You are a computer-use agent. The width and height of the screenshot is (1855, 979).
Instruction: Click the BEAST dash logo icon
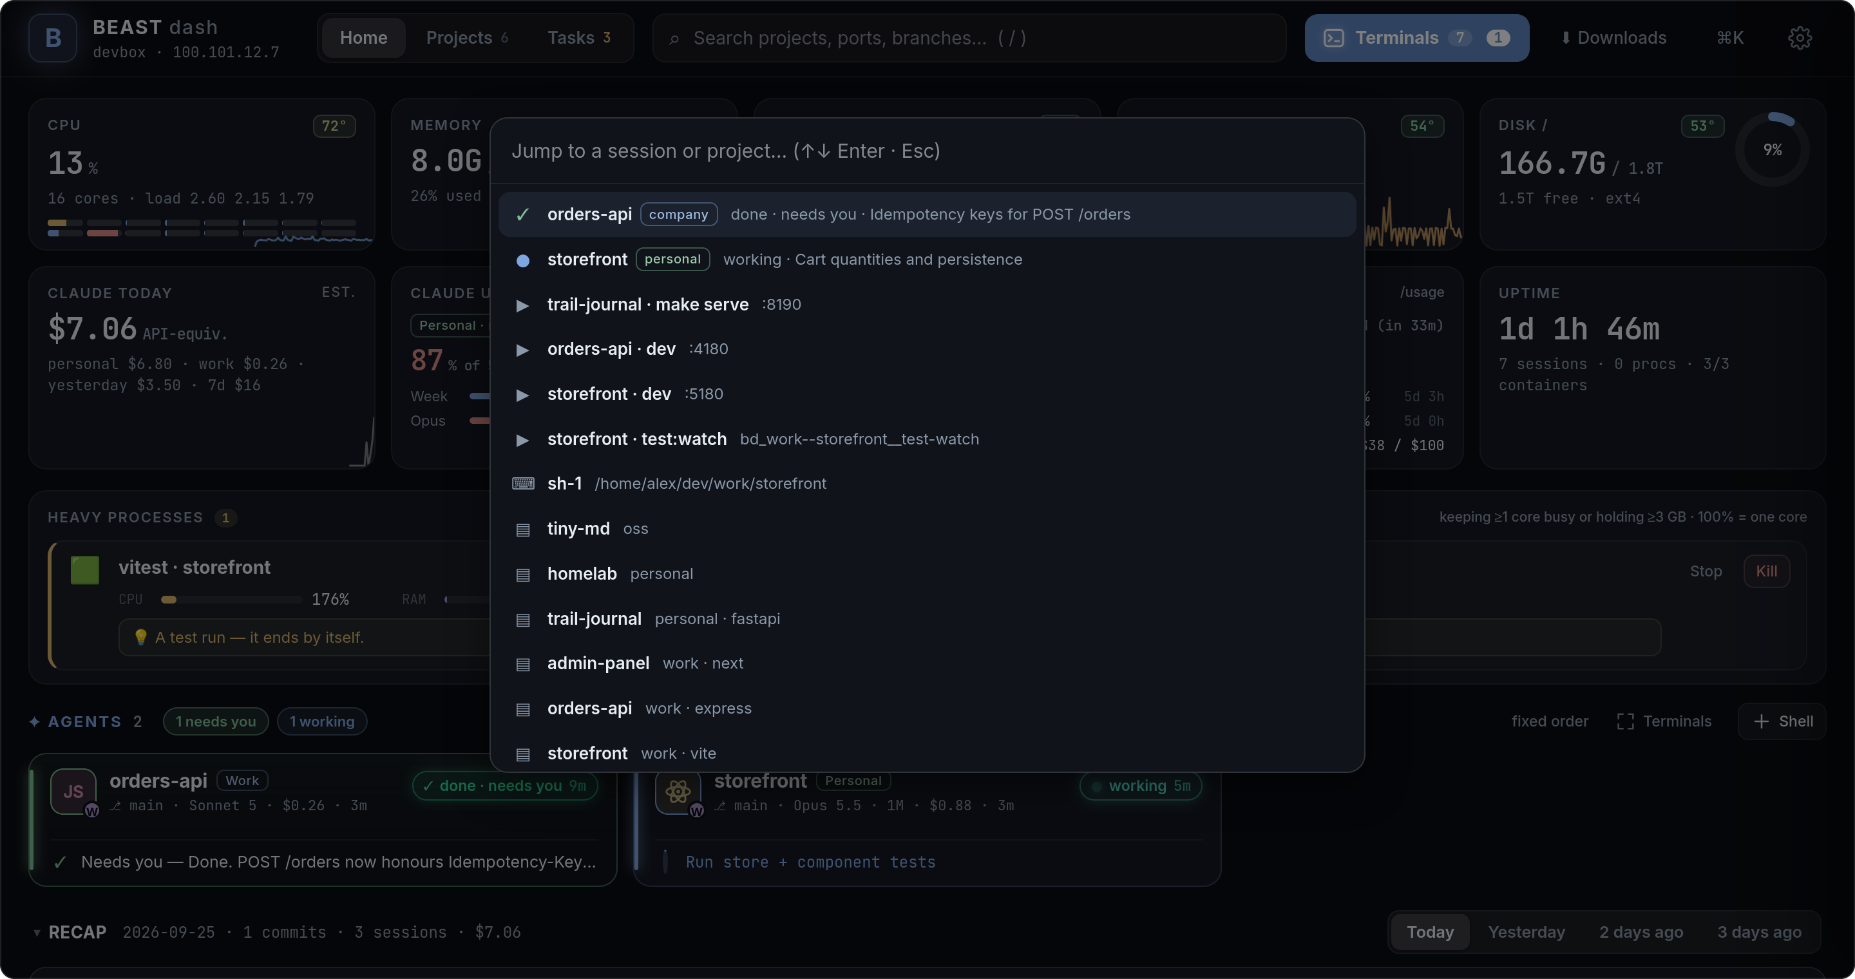[53, 38]
